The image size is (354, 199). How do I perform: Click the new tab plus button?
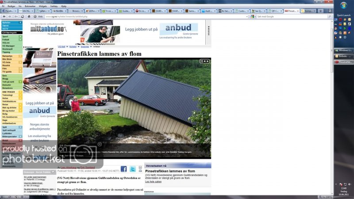point(320,11)
